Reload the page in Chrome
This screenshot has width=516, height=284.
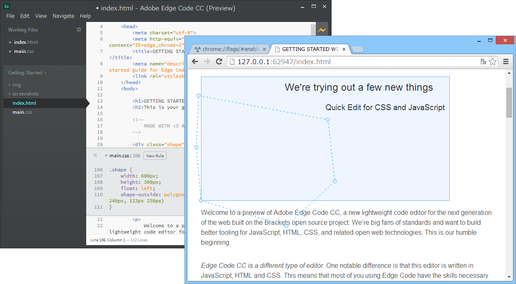(219, 61)
